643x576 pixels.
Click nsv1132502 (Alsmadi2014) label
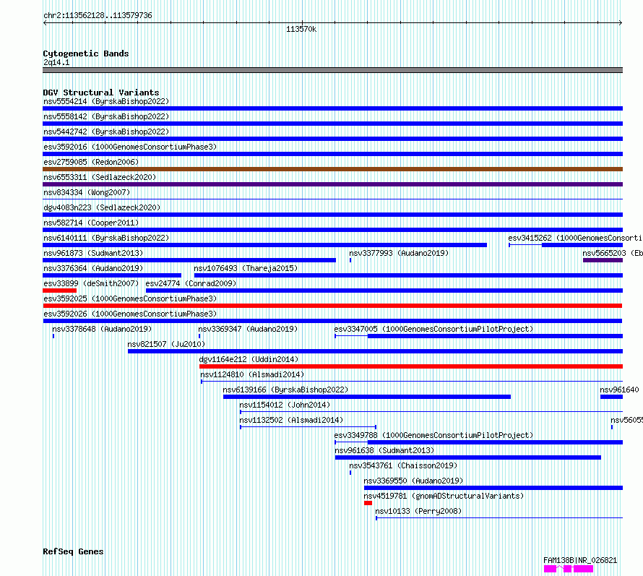coord(291,420)
